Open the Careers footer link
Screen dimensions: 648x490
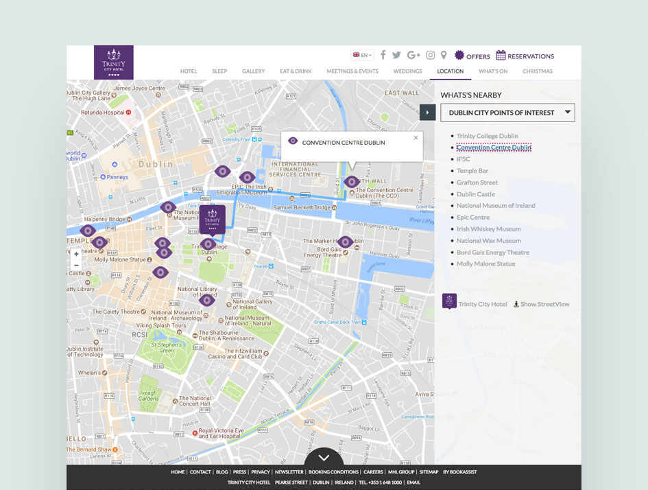[x=373, y=471]
